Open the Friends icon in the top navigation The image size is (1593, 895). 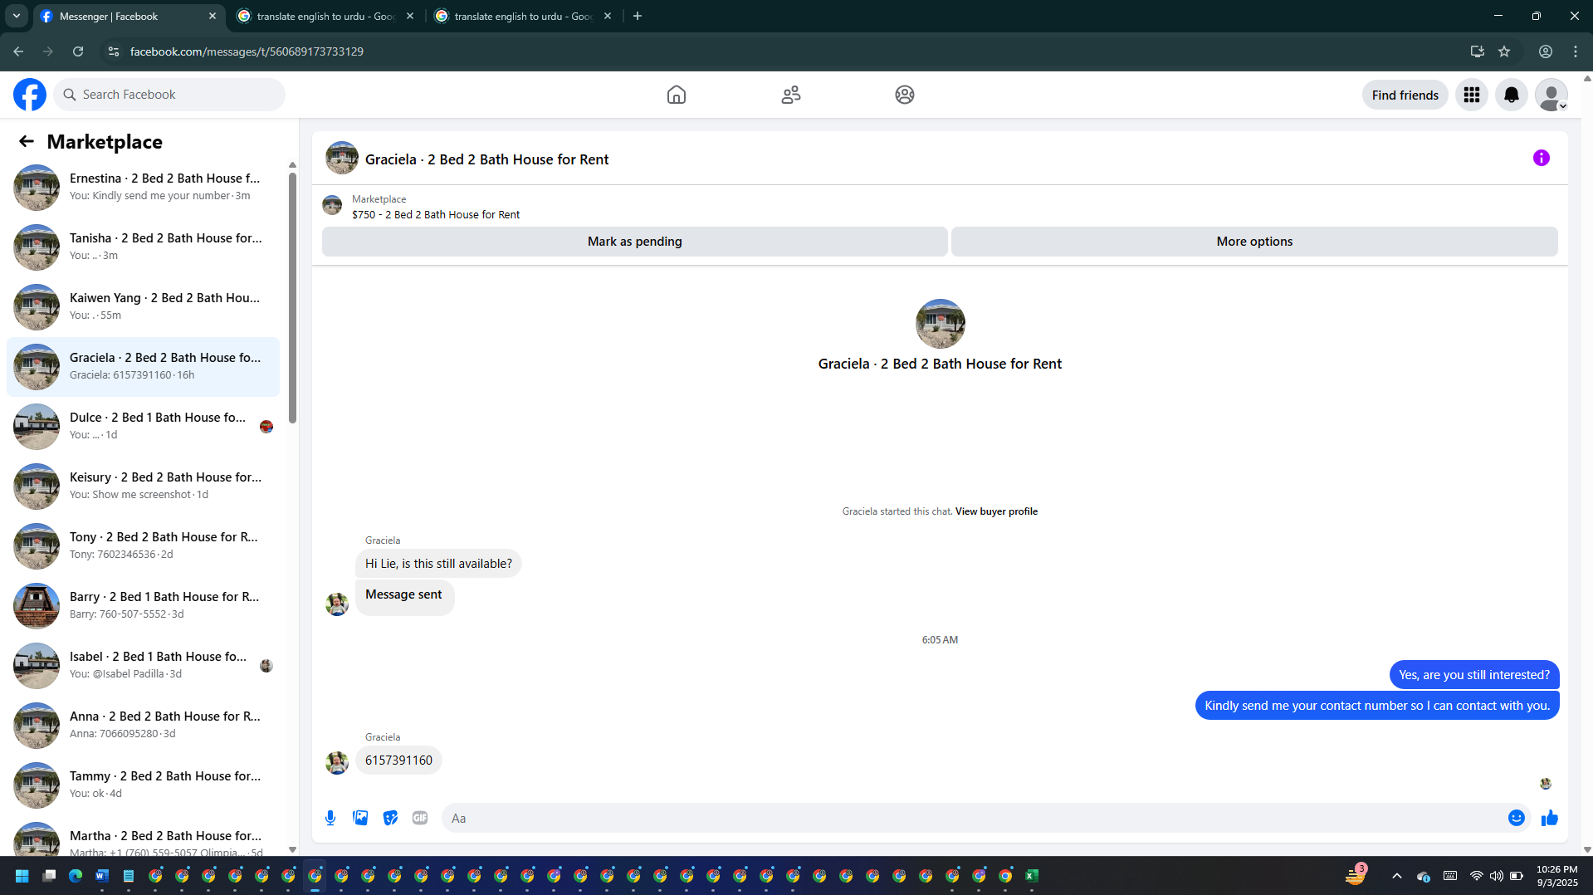pos(791,95)
